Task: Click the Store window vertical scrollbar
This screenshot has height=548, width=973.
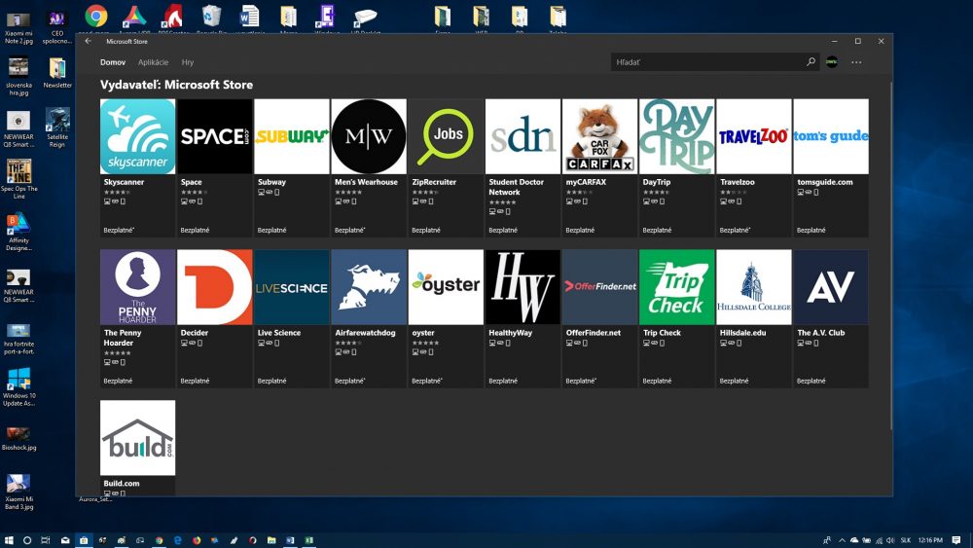Action: (x=891, y=254)
